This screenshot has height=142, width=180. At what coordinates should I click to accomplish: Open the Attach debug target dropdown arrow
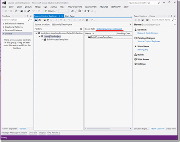click(57, 11)
